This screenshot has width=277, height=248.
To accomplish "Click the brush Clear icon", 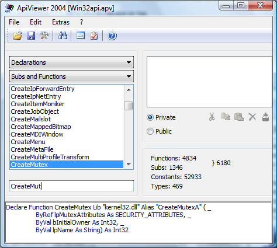I will (265, 117).
